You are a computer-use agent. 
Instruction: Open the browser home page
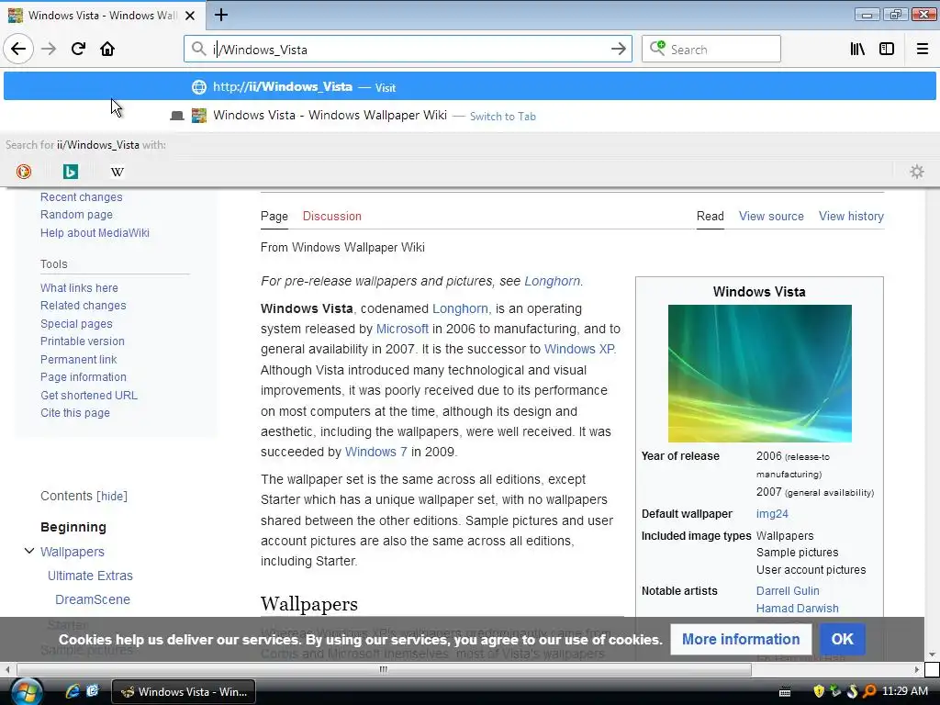[x=107, y=50]
